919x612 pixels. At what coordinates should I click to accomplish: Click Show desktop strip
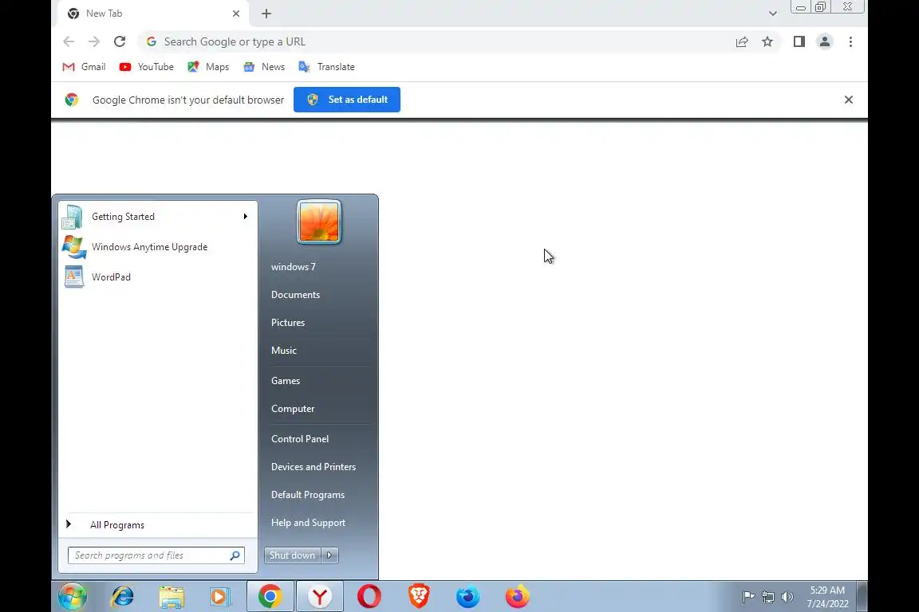tap(862, 597)
